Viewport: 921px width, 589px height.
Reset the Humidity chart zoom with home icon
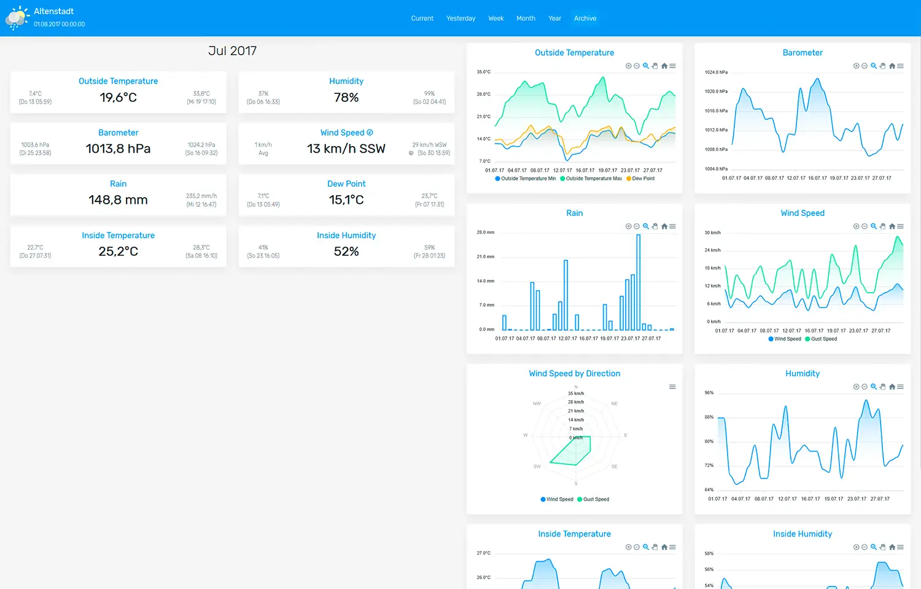click(x=892, y=387)
